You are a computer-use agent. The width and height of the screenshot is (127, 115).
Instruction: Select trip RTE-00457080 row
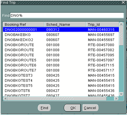point(61,45)
